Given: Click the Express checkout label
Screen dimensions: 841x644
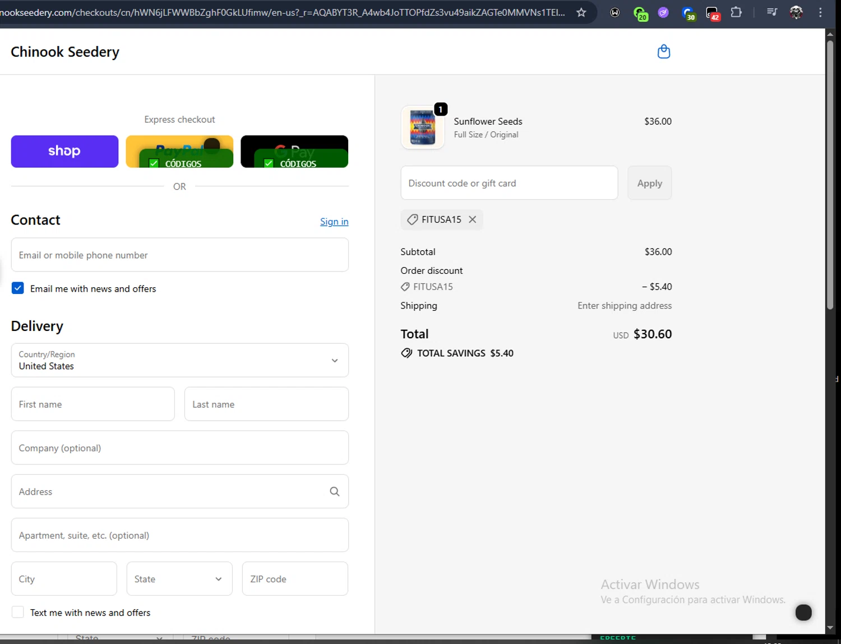Looking at the screenshot, I should coord(179,119).
